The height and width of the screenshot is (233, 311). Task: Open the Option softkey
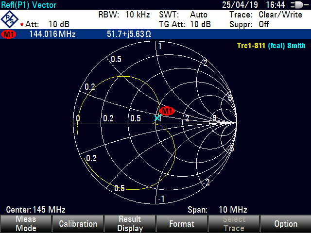(x=285, y=224)
